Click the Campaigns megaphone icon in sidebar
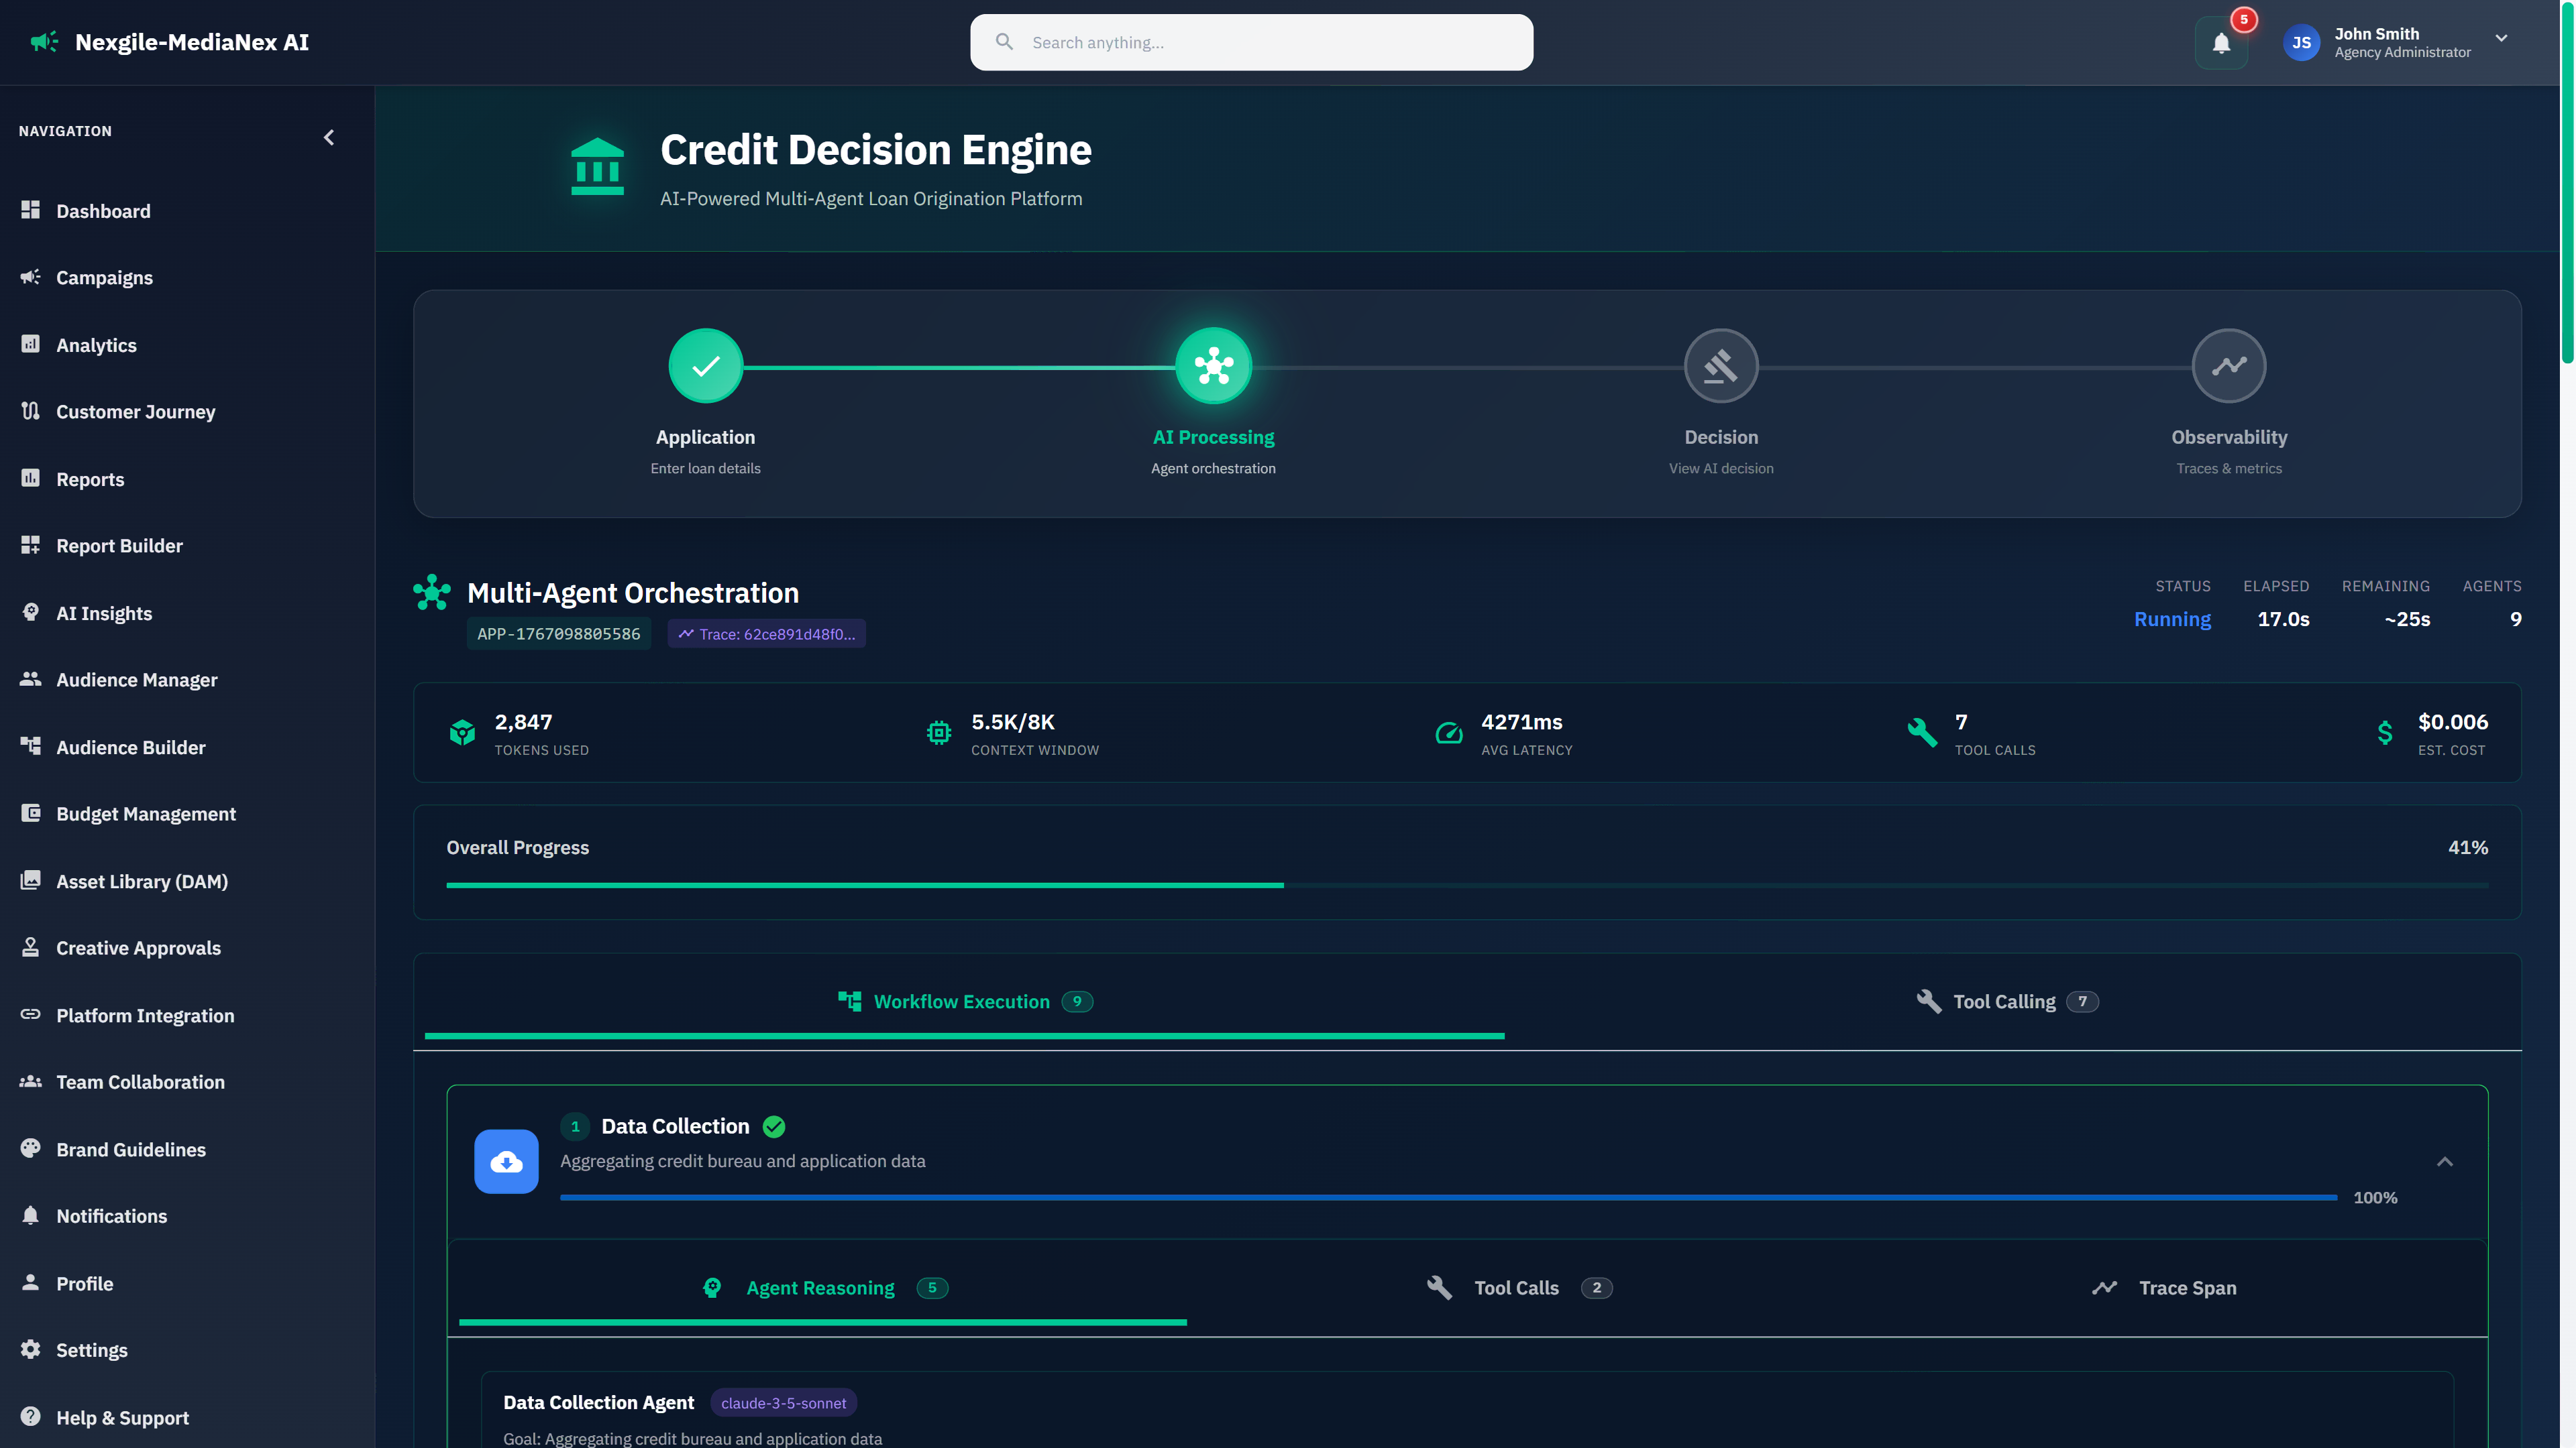Image resolution: width=2576 pixels, height=1448 pixels. tap(31, 278)
